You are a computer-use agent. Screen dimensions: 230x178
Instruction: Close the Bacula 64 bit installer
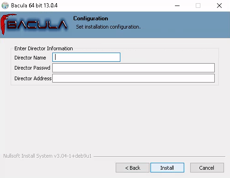click(219, 6)
